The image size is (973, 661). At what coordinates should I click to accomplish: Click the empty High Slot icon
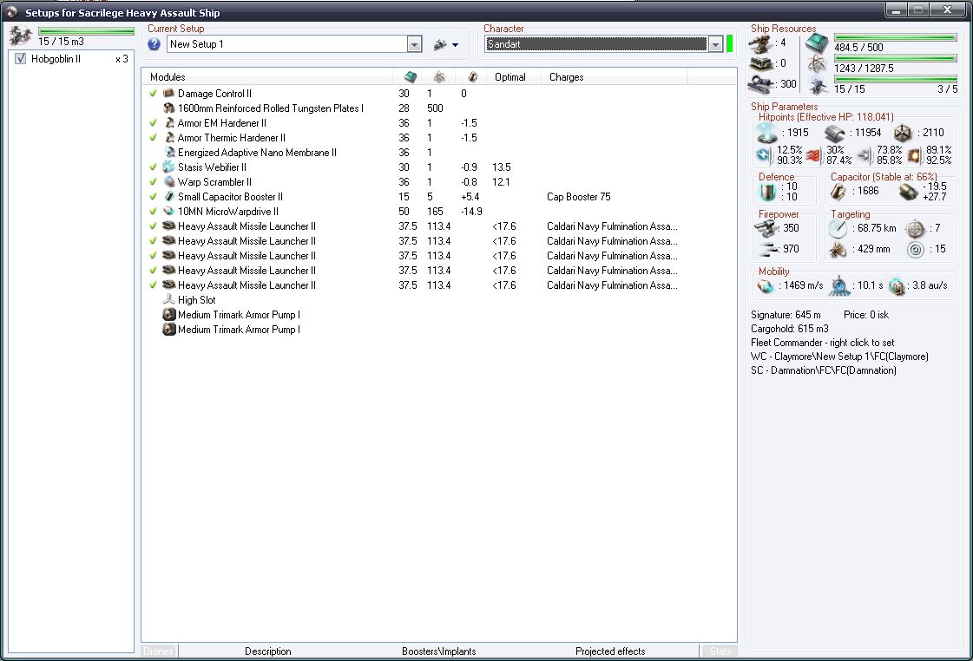[x=168, y=299]
